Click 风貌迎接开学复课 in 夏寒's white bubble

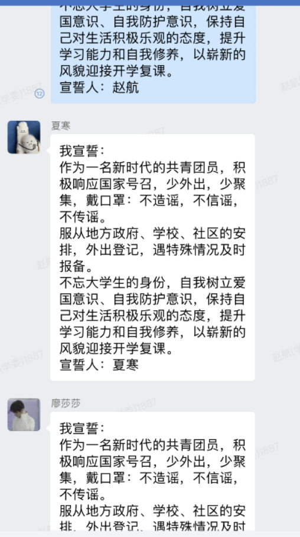[x=117, y=348]
